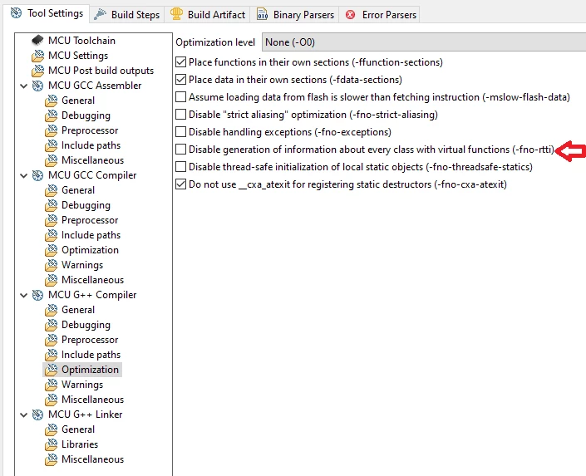Click the Build Artifact trophy icon

pyautogui.click(x=176, y=14)
